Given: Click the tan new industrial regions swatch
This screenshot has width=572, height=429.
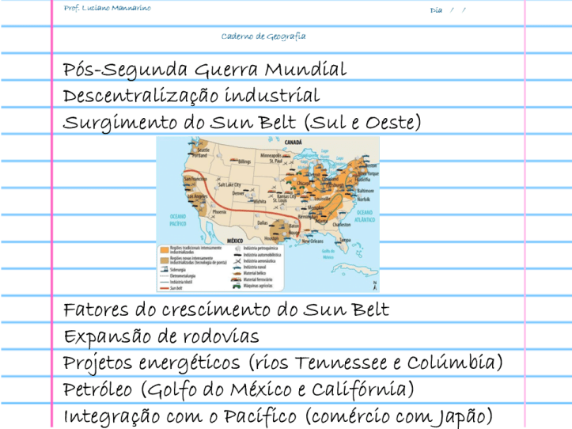Looking at the screenshot, I should 164,260.
